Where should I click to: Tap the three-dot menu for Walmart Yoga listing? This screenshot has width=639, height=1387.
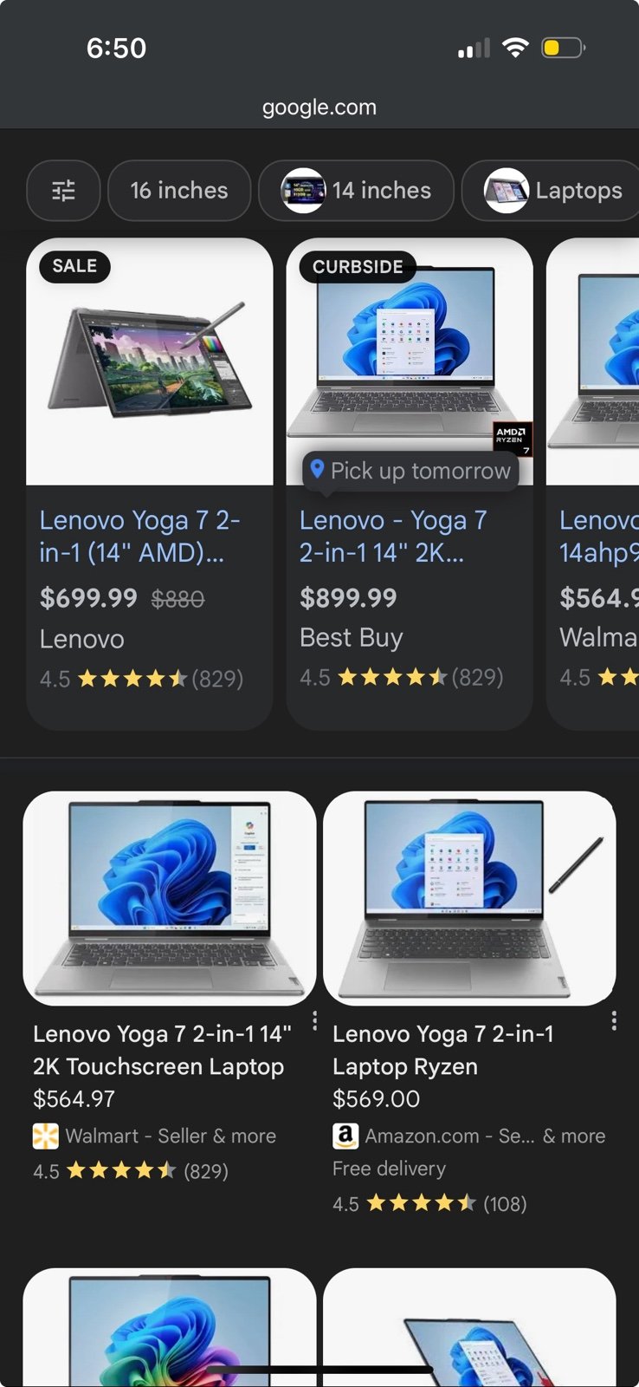pos(314,1020)
